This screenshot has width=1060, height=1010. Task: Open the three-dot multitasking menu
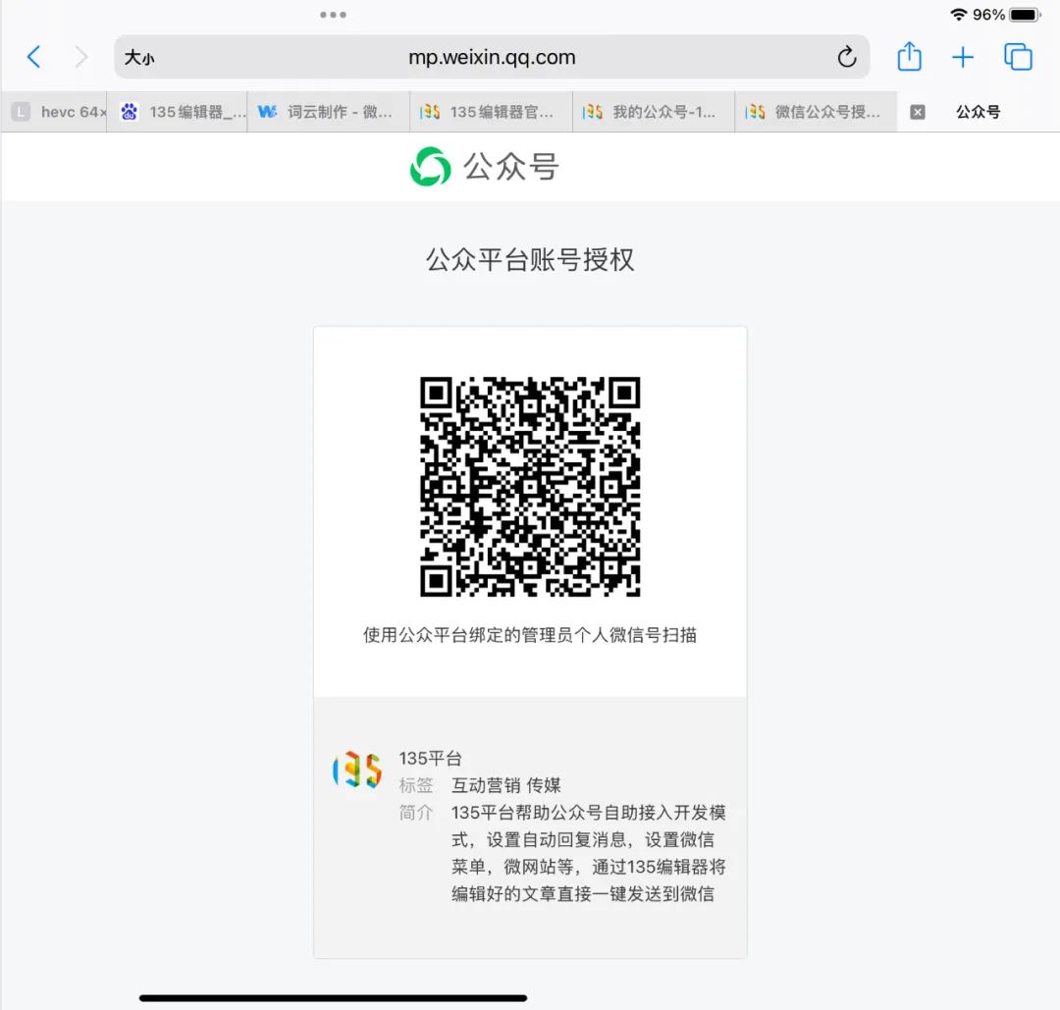pyautogui.click(x=334, y=14)
